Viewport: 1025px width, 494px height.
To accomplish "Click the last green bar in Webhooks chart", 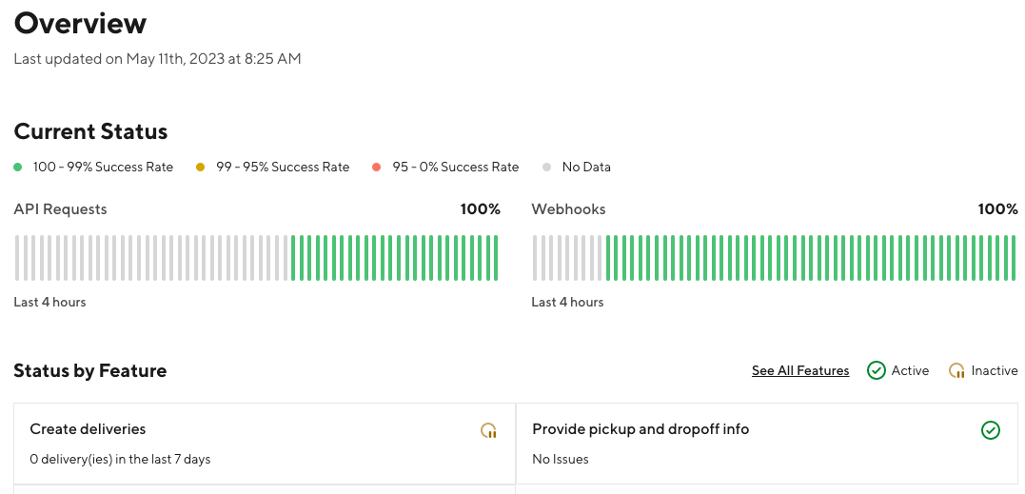I will click(1014, 258).
